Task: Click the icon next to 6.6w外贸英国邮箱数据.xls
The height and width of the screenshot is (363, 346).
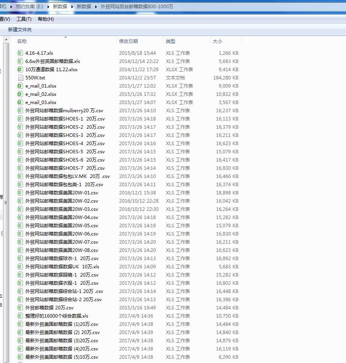Action: [x=20, y=61]
